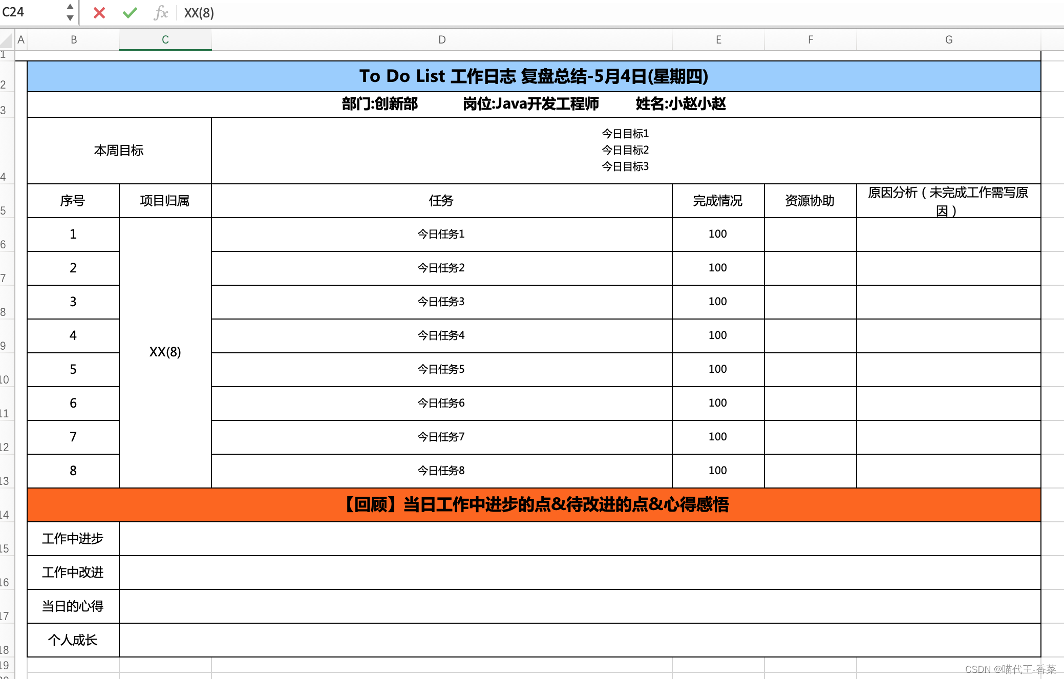The width and height of the screenshot is (1064, 679).
Task: Select row 2 header
Action: click(x=7, y=76)
